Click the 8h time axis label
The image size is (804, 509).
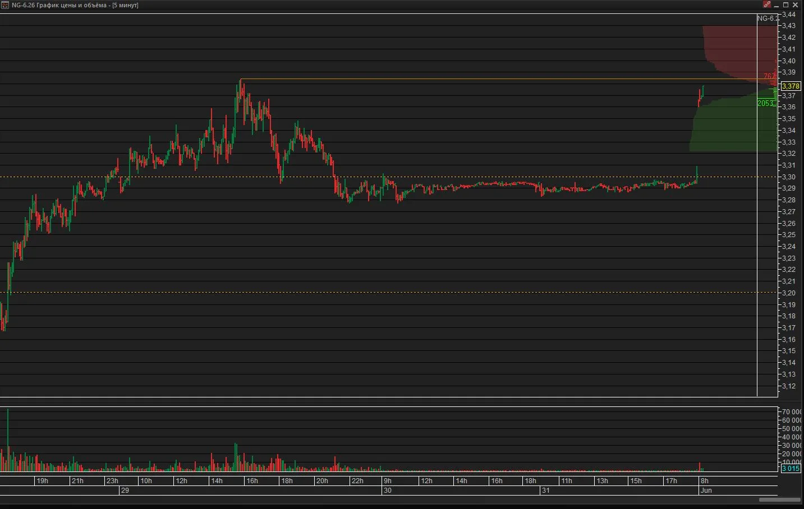pos(705,481)
